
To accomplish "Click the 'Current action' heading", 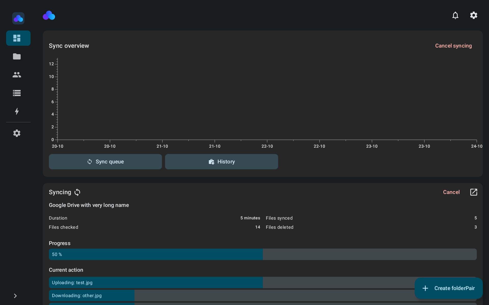I will click(x=66, y=270).
